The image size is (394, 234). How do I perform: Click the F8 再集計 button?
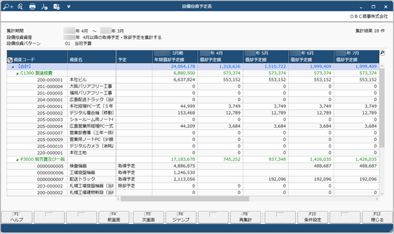245,217
